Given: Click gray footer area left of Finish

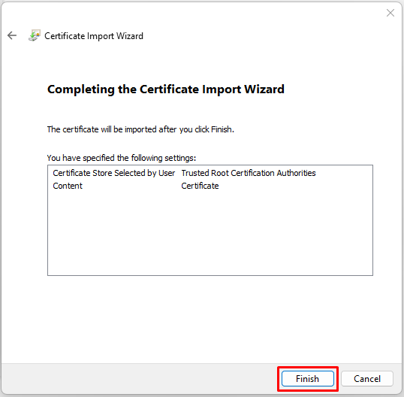Looking at the screenshot, I should click(139, 379).
